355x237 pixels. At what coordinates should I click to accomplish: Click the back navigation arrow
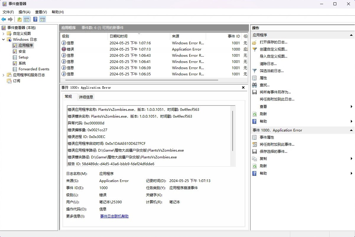[4, 19]
